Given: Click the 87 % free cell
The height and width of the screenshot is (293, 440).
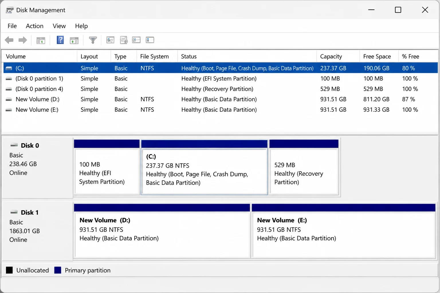Looking at the screenshot, I should click(408, 99).
